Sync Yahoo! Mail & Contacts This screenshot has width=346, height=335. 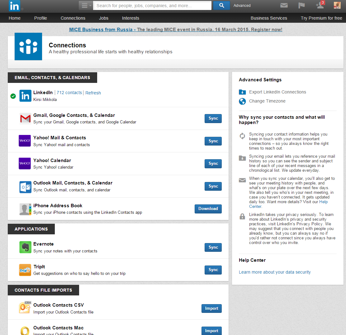213,141
